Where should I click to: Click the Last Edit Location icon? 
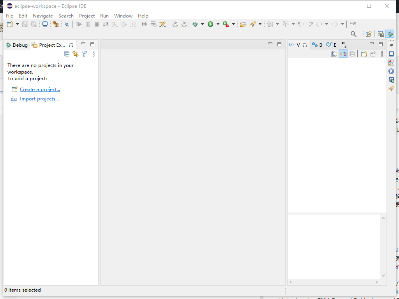click(301, 24)
